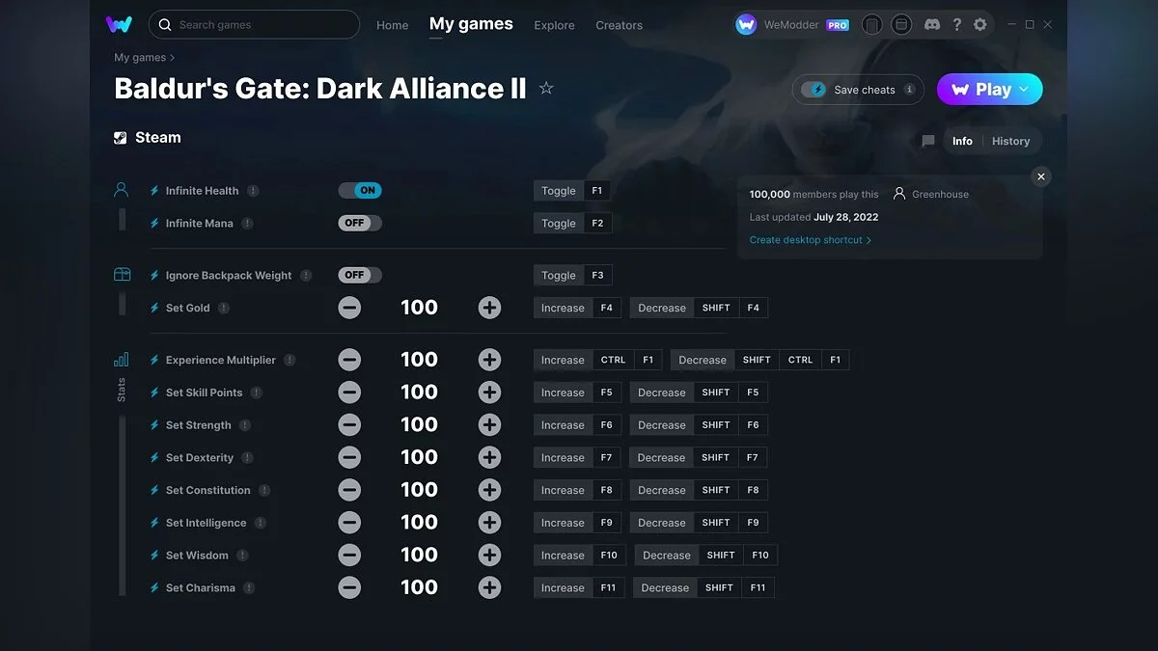
Task: Decrease Set Strength with minus icon
Action: point(349,424)
